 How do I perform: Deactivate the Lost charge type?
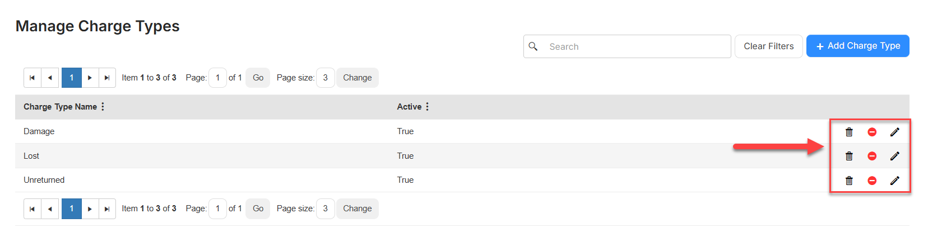tap(872, 156)
